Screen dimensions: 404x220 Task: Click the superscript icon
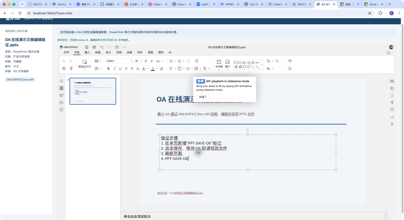point(132,69)
